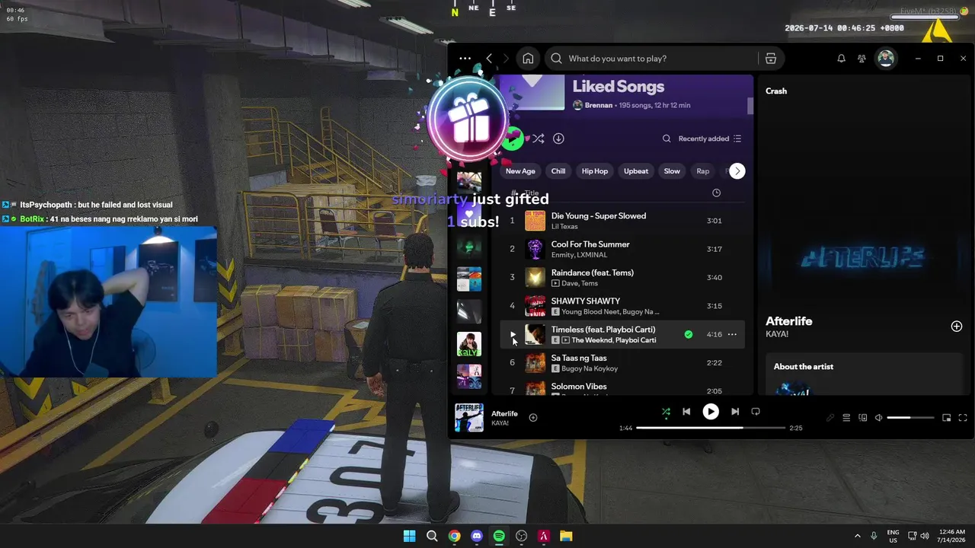Filter Liked Songs by Rap
The image size is (975, 548).
[x=703, y=171]
